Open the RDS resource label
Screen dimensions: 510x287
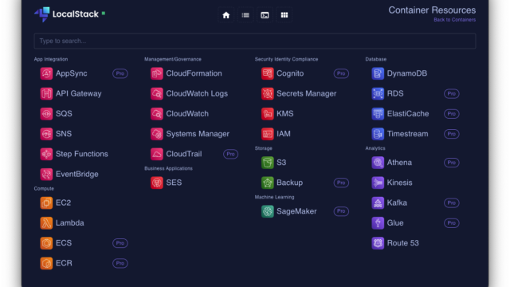coord(395,94)
